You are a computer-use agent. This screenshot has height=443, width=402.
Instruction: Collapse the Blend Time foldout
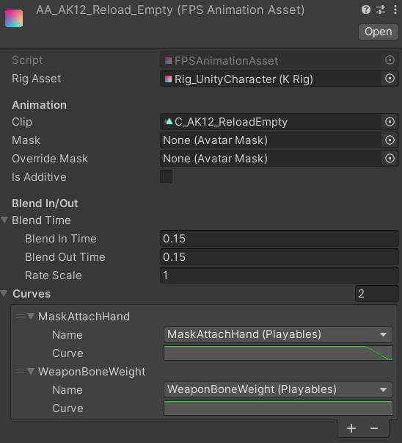pos(4,220)
